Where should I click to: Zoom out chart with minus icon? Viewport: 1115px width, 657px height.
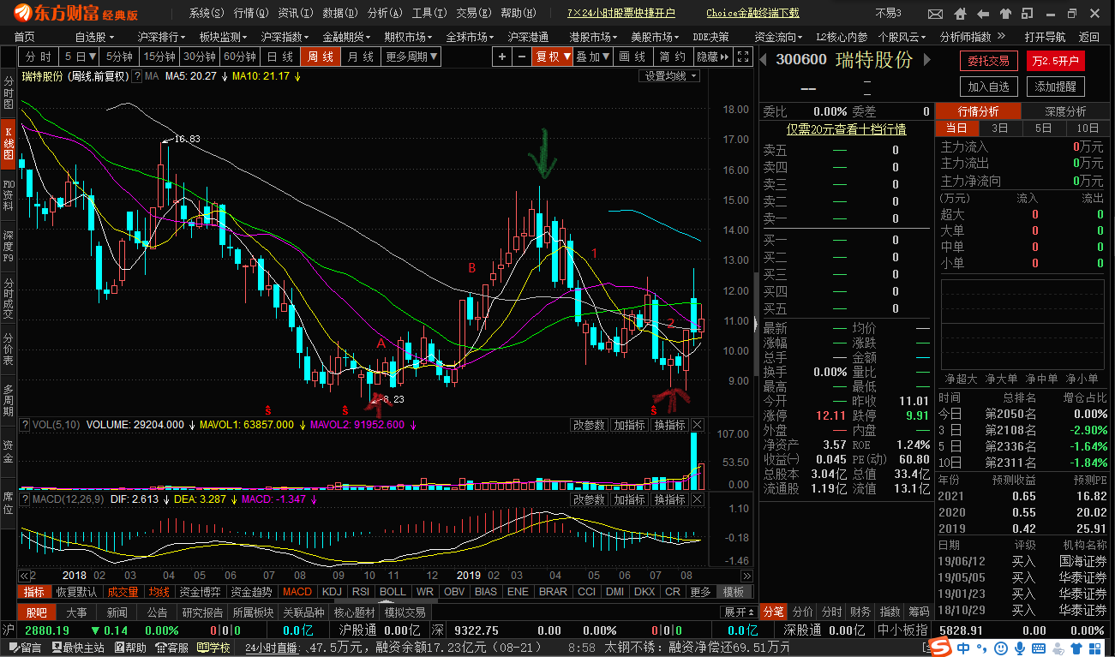click(x=522, y=57)
